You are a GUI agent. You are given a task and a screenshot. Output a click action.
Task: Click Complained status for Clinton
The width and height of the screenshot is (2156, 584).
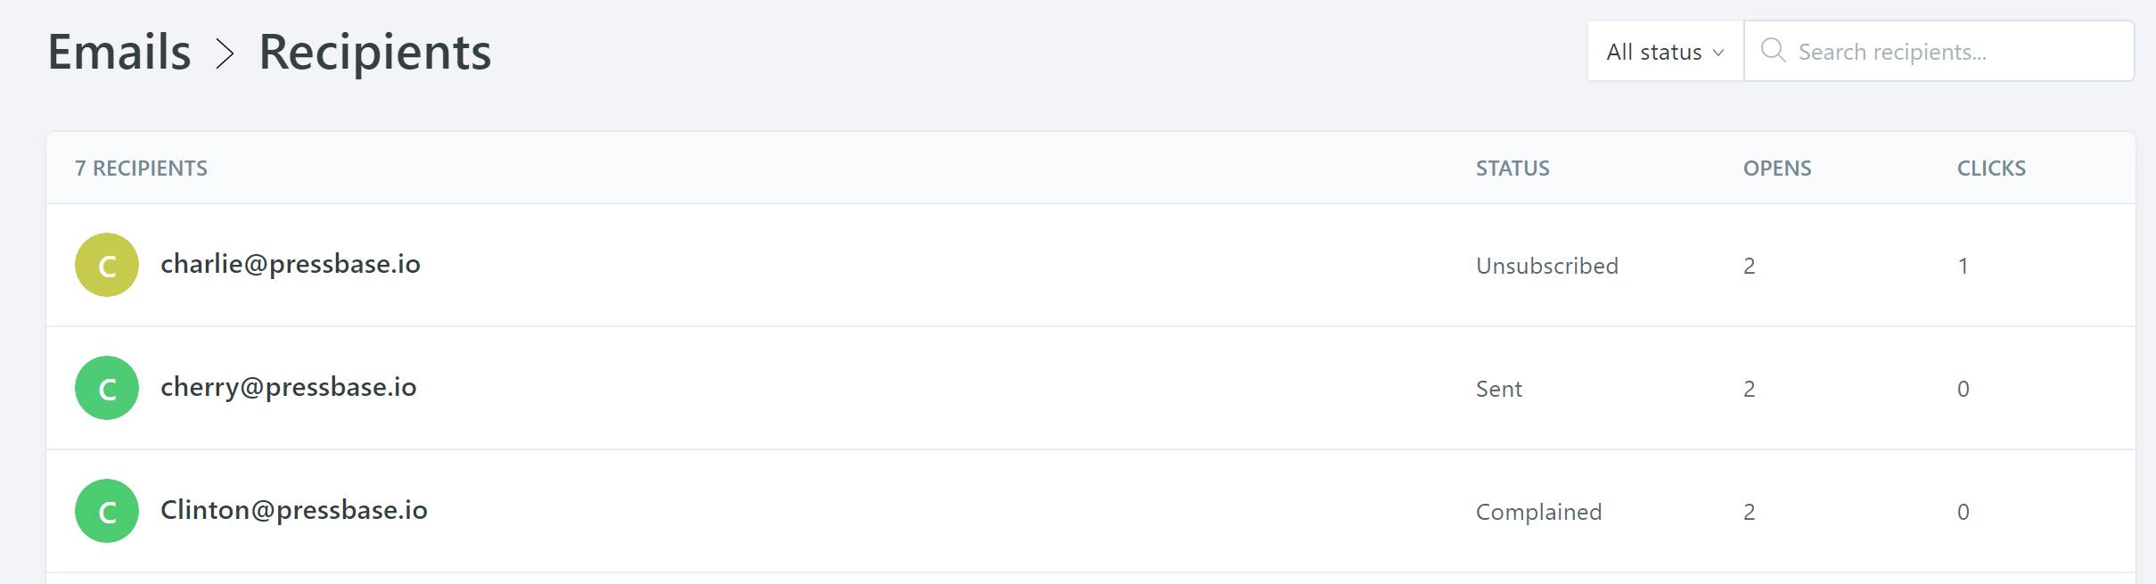pyautogui.click(x=1539, y=512)
